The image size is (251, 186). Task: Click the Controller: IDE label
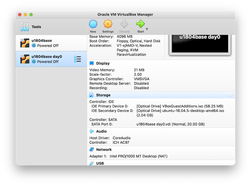102,102
